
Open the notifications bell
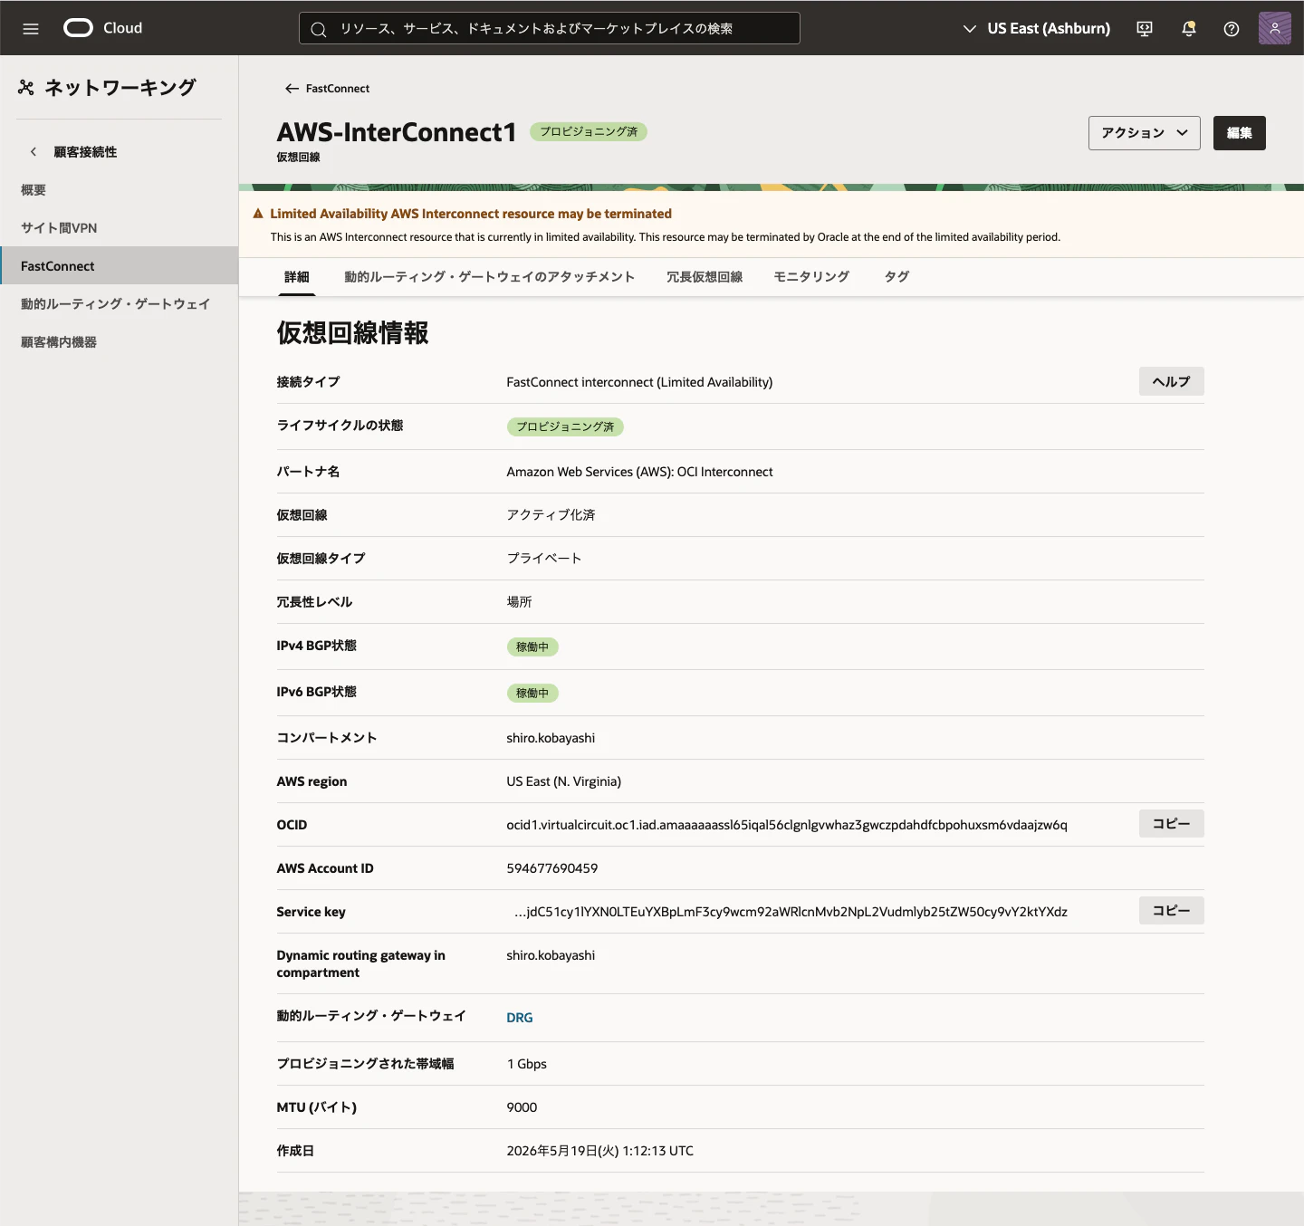pos(1189,29)
